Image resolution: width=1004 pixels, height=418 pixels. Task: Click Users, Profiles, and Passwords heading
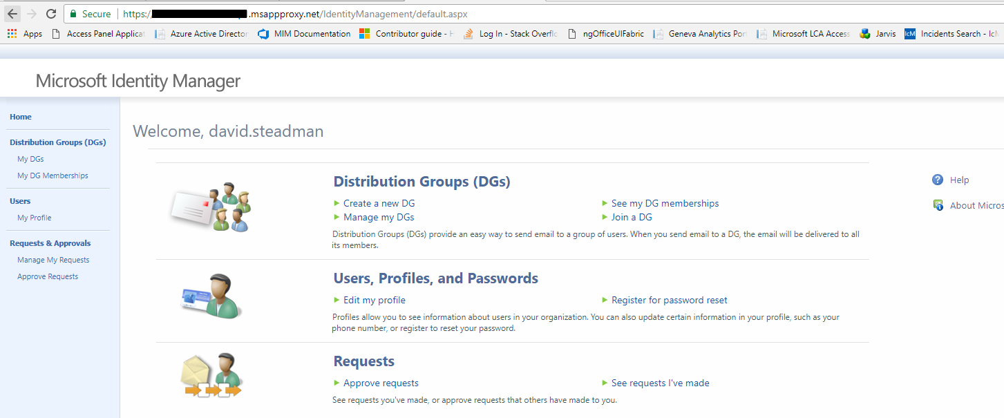436,278
